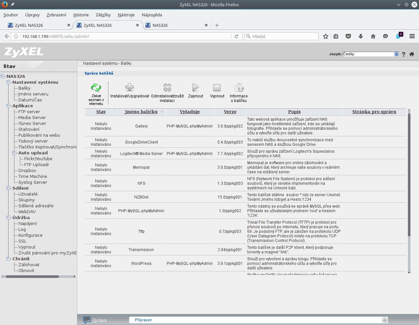
Task: Sort the table by Jméno balíčku column
Action: pyautogui.click(x=141, y=112)
